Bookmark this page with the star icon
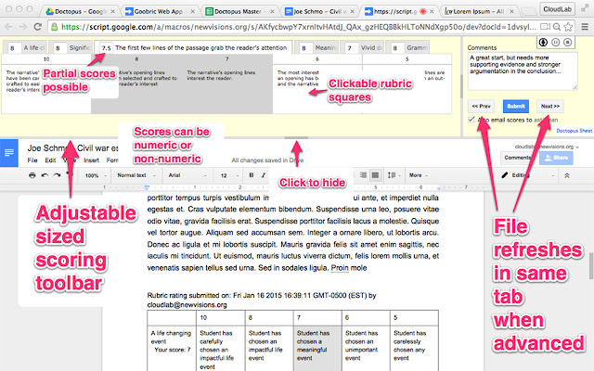This screenshot has width=594, height=371. pos(568,27)
